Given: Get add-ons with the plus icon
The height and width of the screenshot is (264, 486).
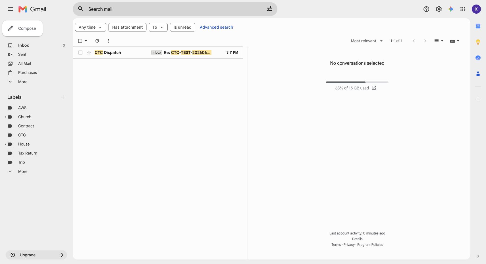Looking at the screenshot, I should (x=478, y=99).
